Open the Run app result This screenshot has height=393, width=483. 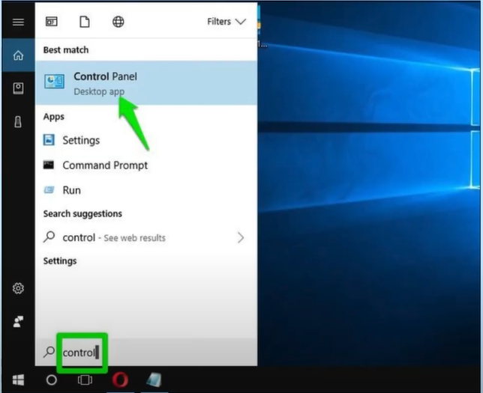pyautogui.click(x=146, y=190)
